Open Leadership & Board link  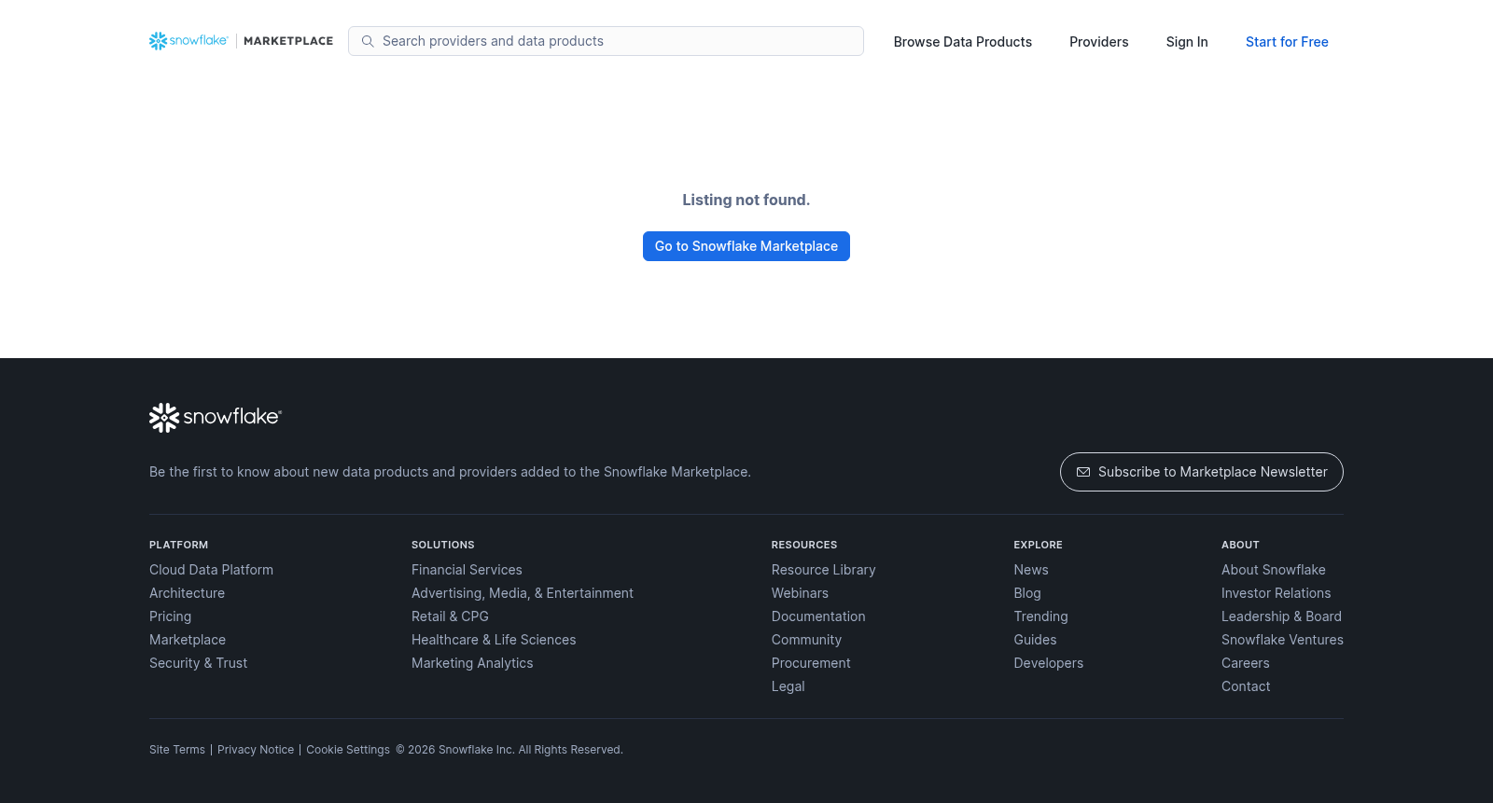[1281, 616]
